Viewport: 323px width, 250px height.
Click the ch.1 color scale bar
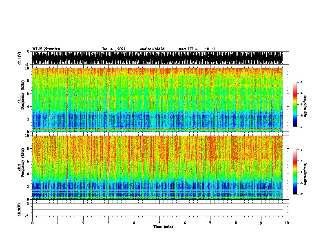295,105
